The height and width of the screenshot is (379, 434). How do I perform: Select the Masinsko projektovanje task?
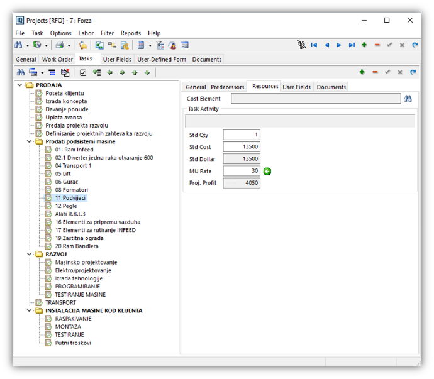tap(86, 262)
